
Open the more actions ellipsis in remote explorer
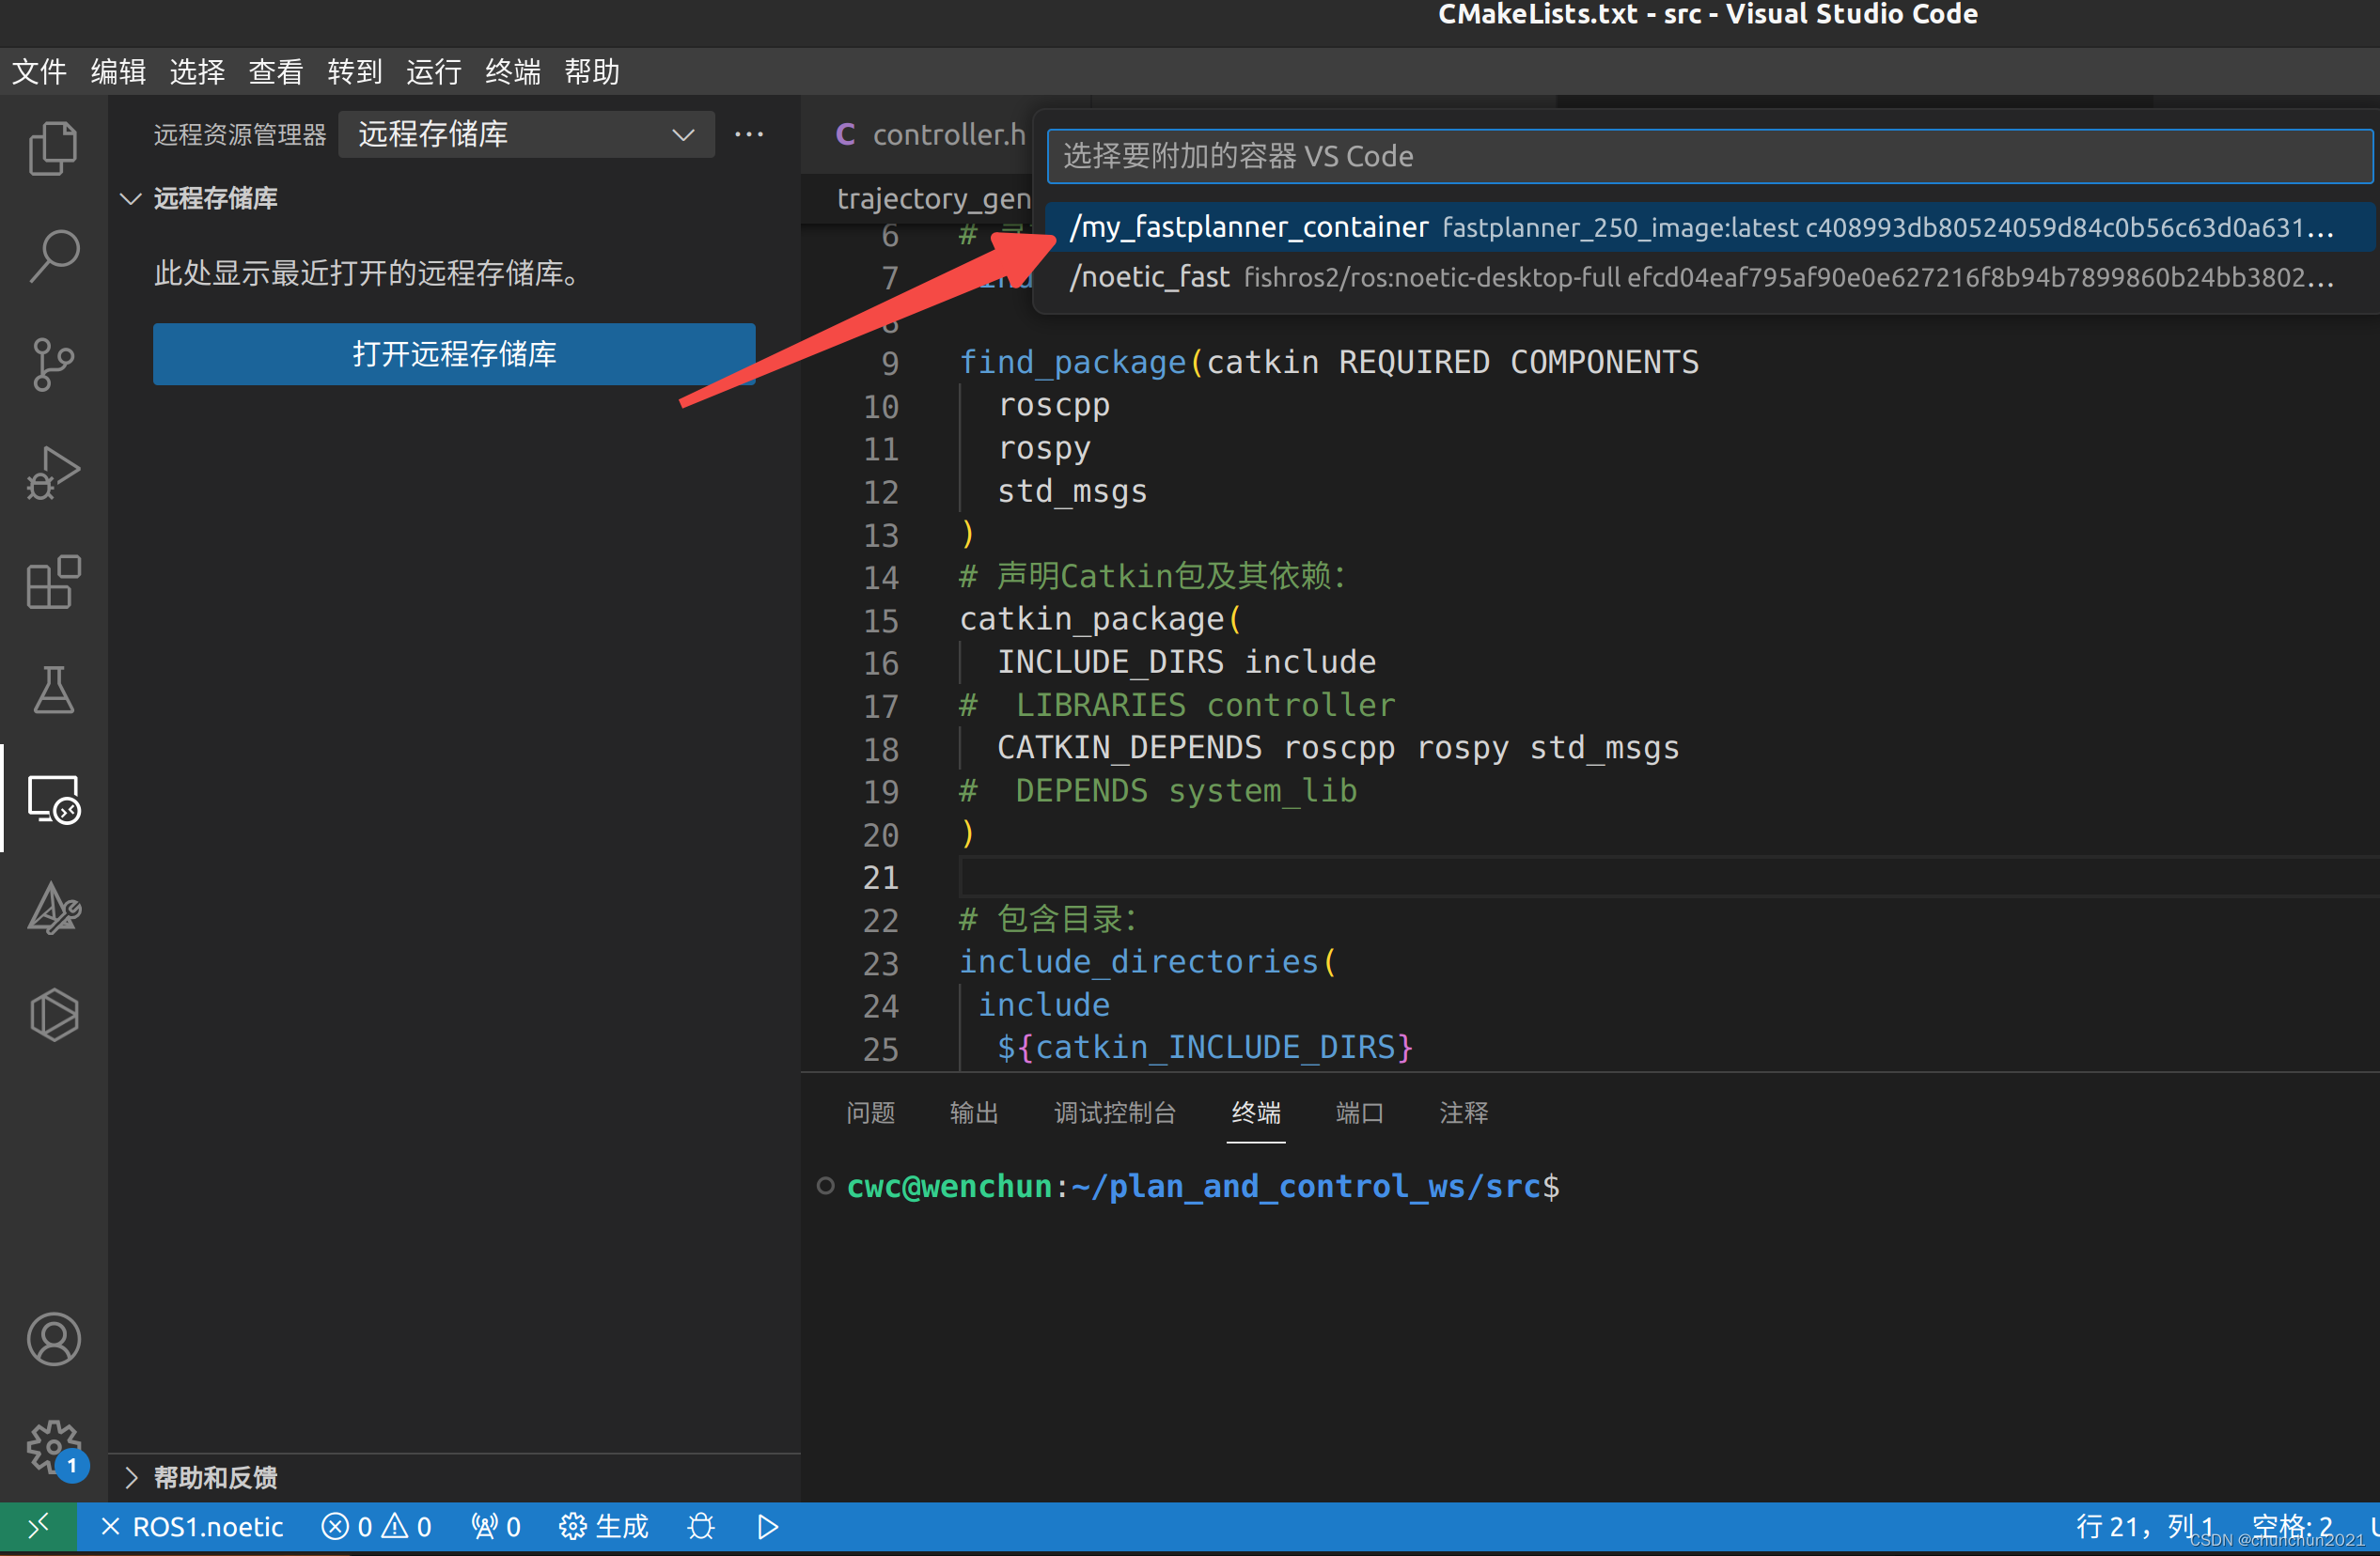pyautogui.click(x=749, y=134)
